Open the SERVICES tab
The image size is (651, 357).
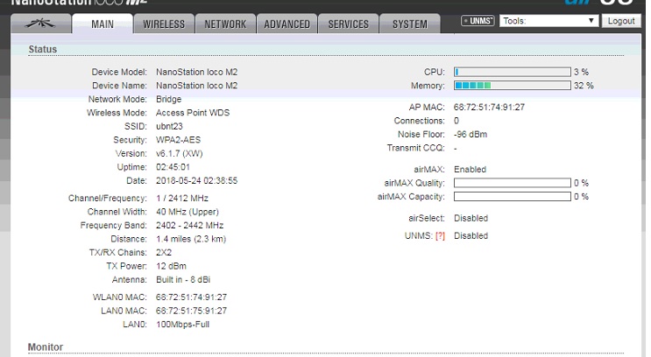(x=349, y=24)
